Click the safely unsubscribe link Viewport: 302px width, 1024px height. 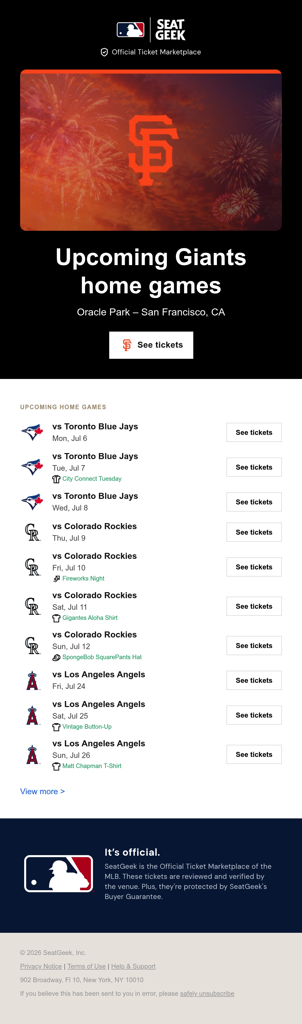coord(207,994)
